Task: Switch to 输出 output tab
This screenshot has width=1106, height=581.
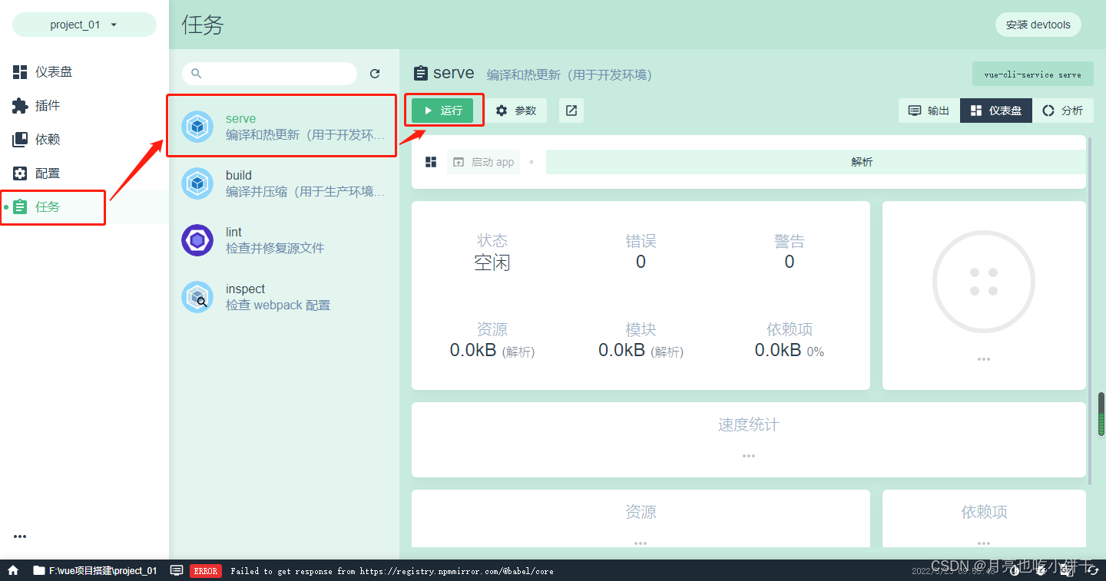Action: pyautogui.click(x=929, y=111)
